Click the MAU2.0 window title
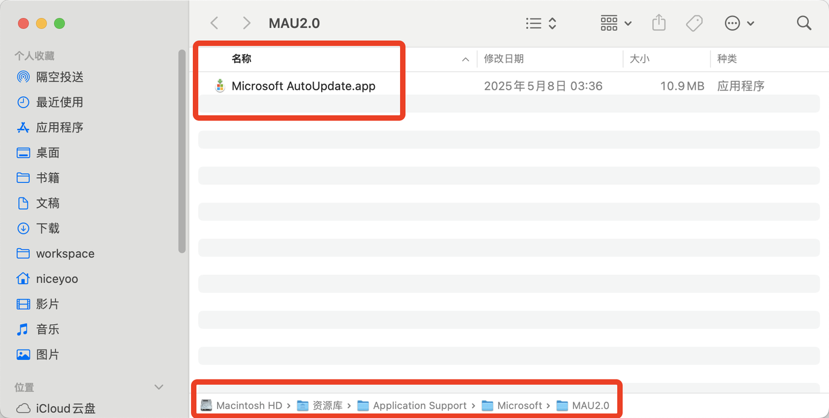The width and height of the screenshot is (829, 418). point(294,23)
